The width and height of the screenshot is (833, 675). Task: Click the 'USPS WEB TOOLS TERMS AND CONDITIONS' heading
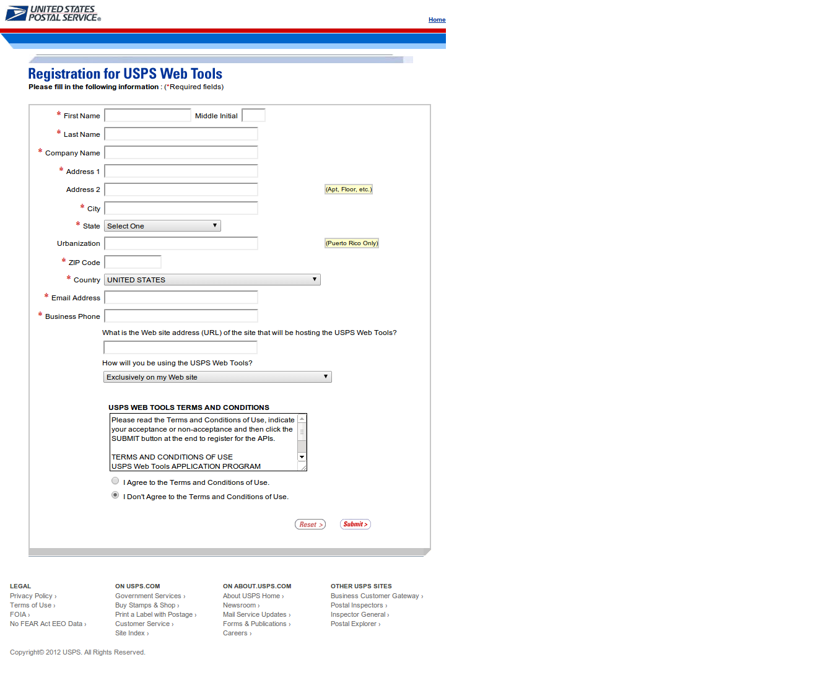coord(189,407)
